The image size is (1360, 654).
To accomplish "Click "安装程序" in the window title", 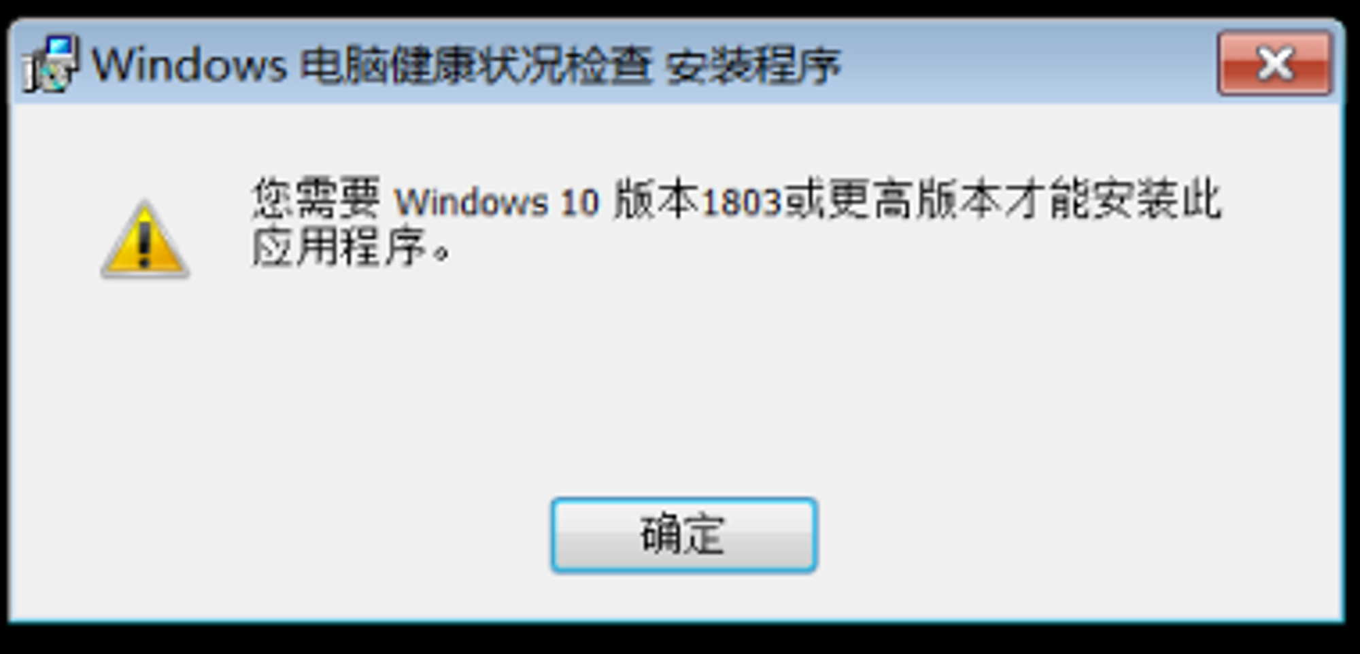I will click(753, 66).
